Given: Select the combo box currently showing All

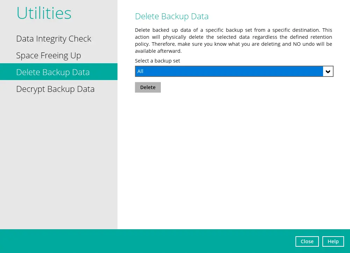Looking at the screenshot, I should [234, 71].
